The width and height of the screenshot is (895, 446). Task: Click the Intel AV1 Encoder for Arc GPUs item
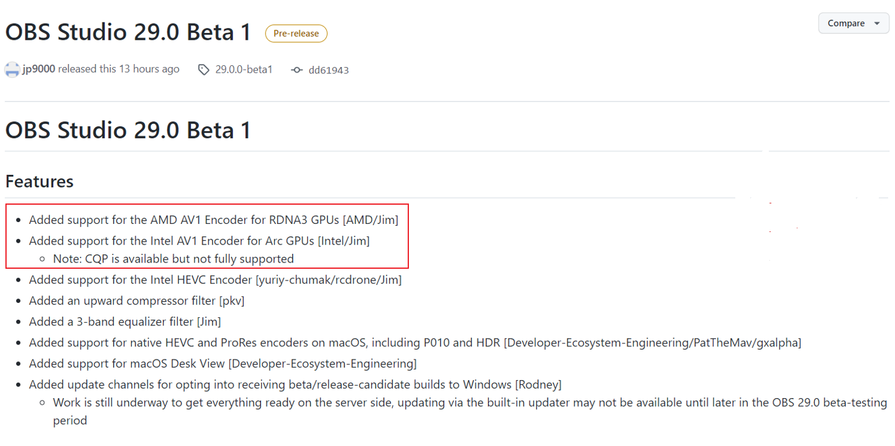pyautogui.click(x=199, y=241)
